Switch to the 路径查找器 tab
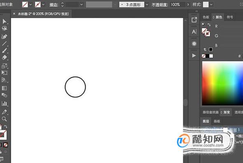 [x=210, y=112]
